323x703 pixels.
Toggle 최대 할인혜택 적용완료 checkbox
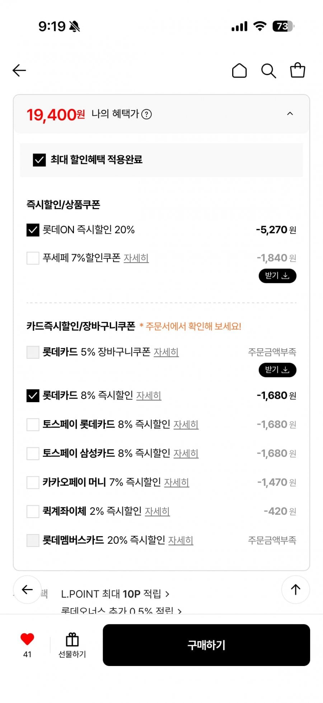tap(39, 160)
